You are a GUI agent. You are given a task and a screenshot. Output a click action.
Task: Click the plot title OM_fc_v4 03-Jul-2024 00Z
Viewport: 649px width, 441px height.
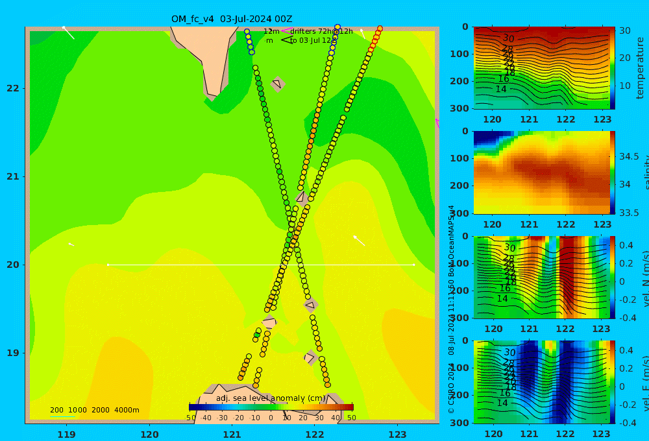tap(232, 19)
